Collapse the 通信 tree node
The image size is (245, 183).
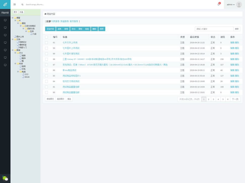(18, 23)
